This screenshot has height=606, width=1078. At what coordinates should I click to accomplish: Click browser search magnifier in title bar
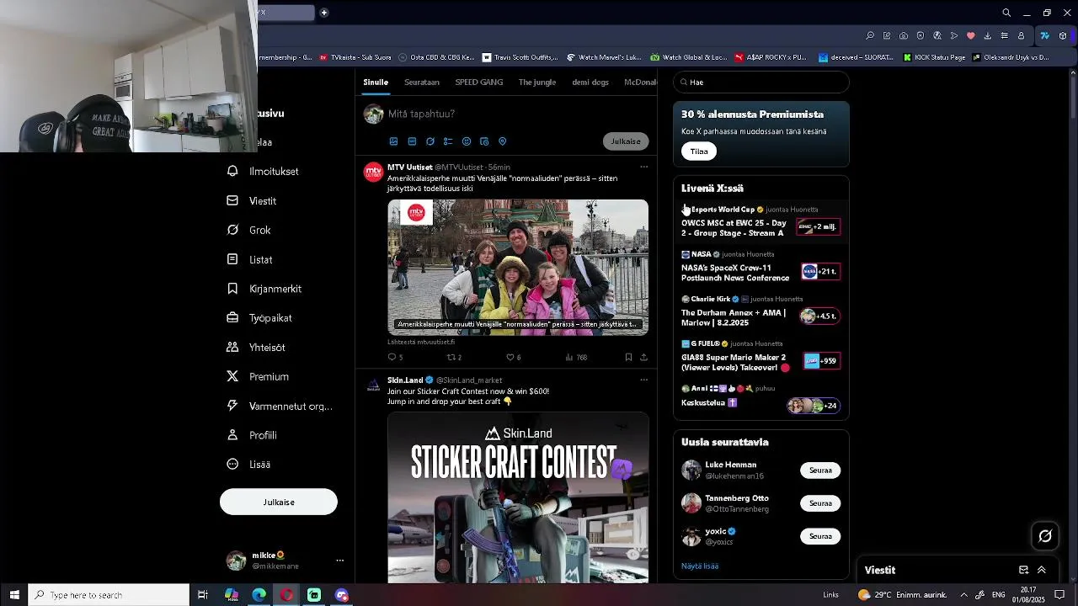click(x=1006, y=13)
